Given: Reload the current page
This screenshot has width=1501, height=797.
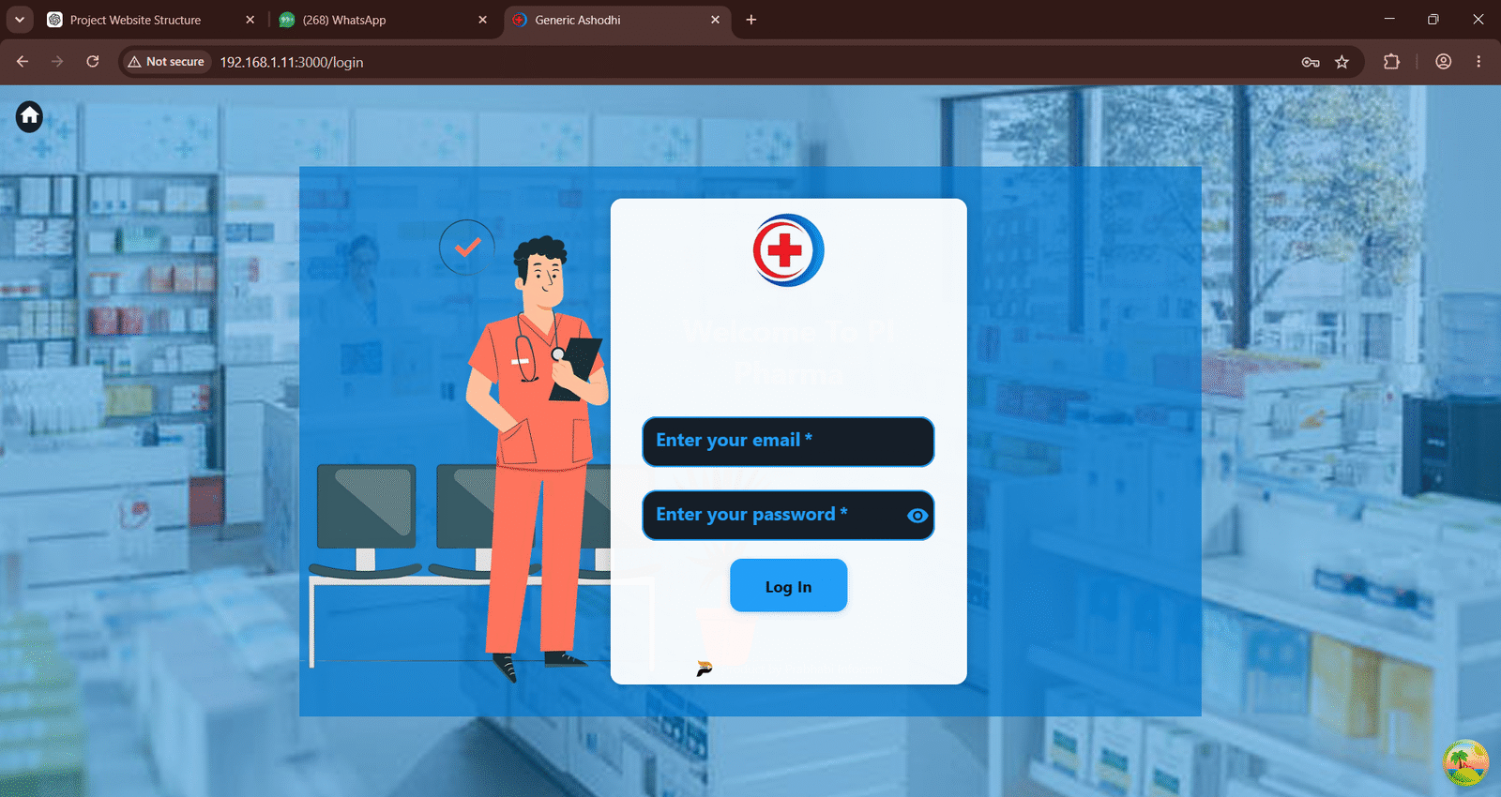Looking at the screenshot, I should click(93, 62).
